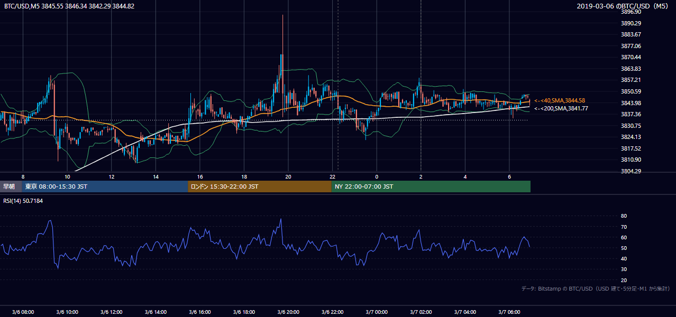Click price axis label 3857.21

point(631,80)
